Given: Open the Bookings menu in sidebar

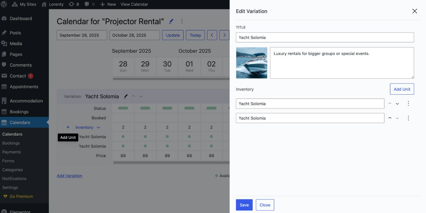Looking at the screenshot, I should pyautogui.click(x=19, y=112).
